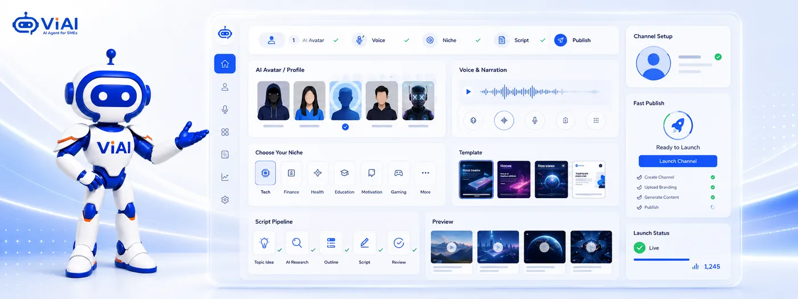Select the Motivation niche icon
The image size is (798, 299).
click(x=372, y=173)
